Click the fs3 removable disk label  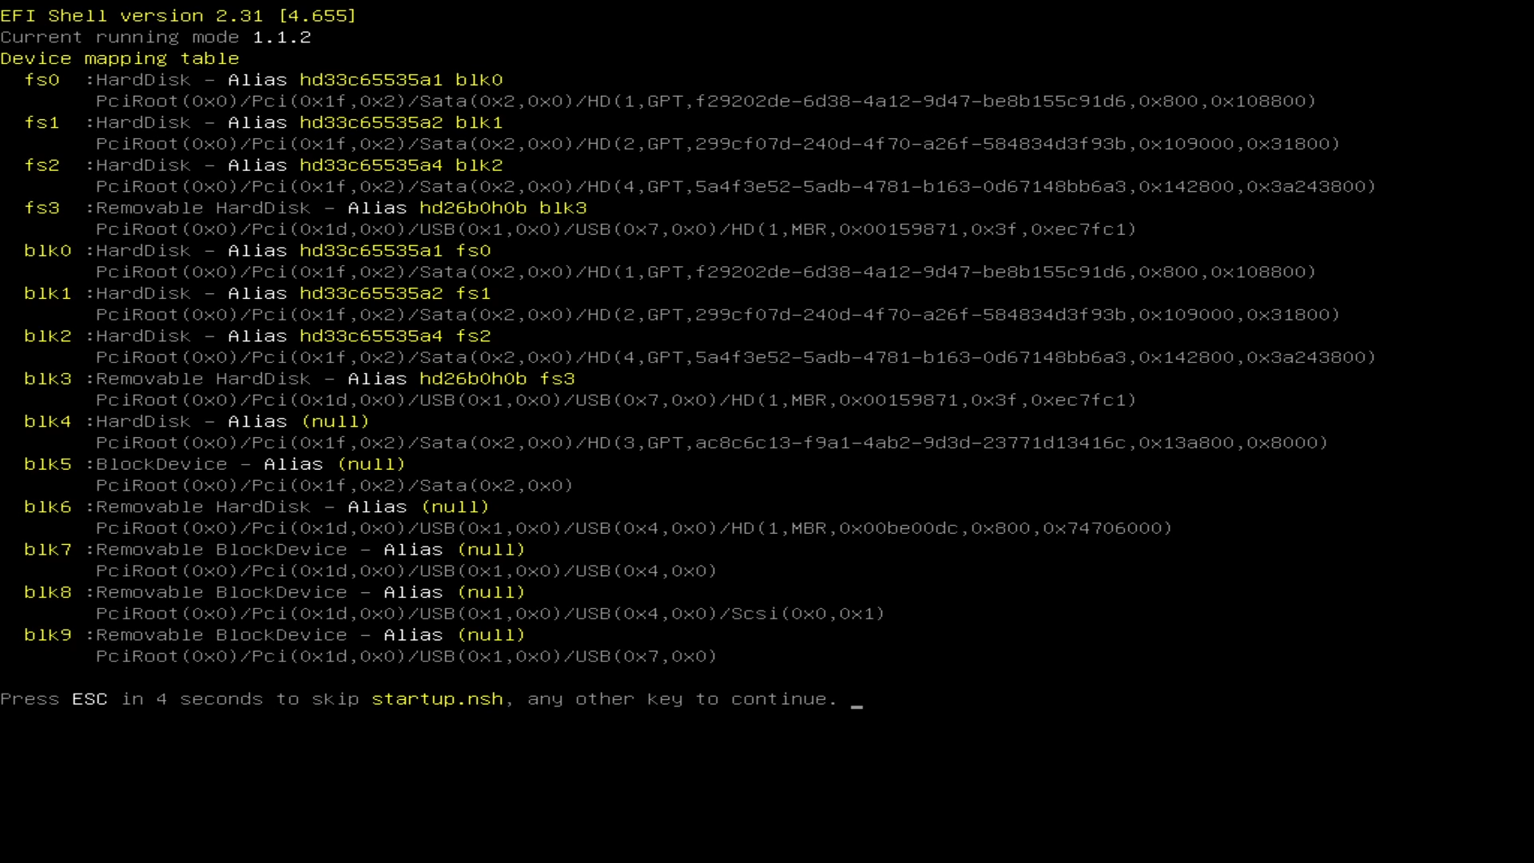click(42, 209)
